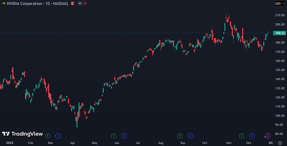The width and height of the screenshot is (287, 146).
Task: Click the earnings E marker between Feb and Mar
Action: [48, 135]
